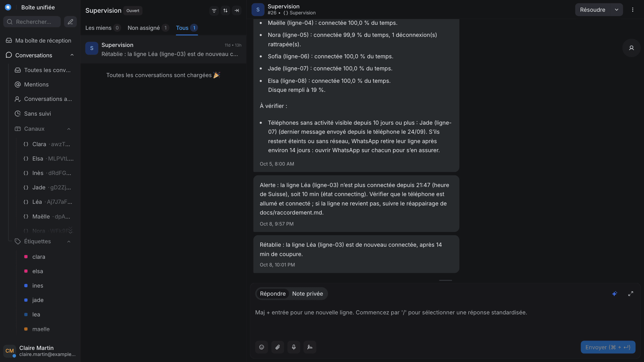Open Toutes les conversations view
Screen dimensions: 644x362
[44, 70]
